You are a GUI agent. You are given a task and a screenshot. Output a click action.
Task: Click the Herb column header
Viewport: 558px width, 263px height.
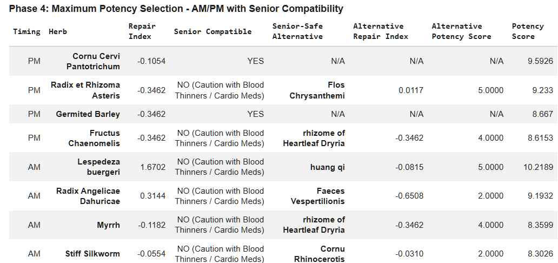pos(58,31)
